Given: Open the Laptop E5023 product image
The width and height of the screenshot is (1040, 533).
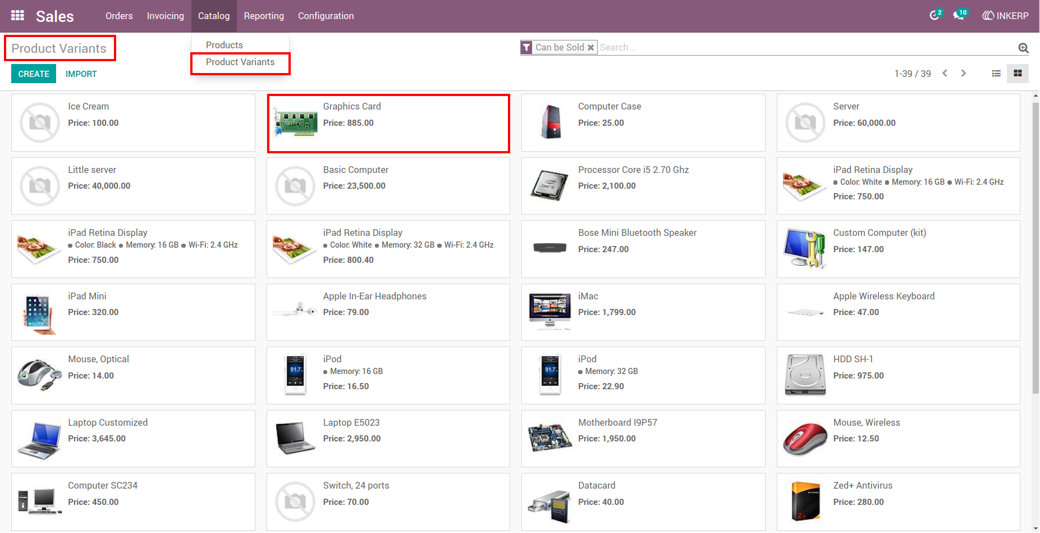Looking at the screenshot, I should pos(295,438).
